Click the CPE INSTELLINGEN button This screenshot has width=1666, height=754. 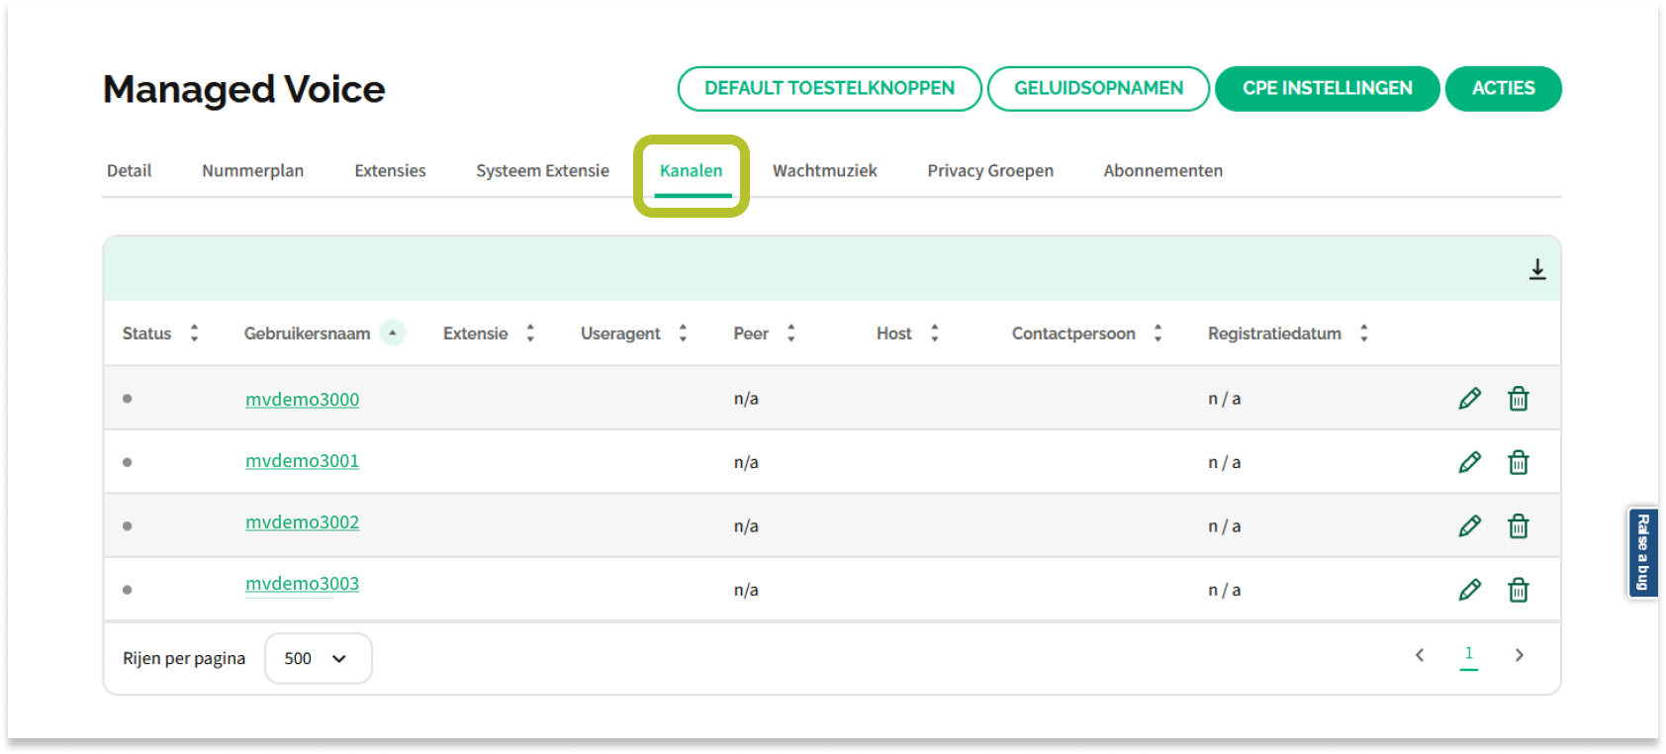(x=1327, y=89)
